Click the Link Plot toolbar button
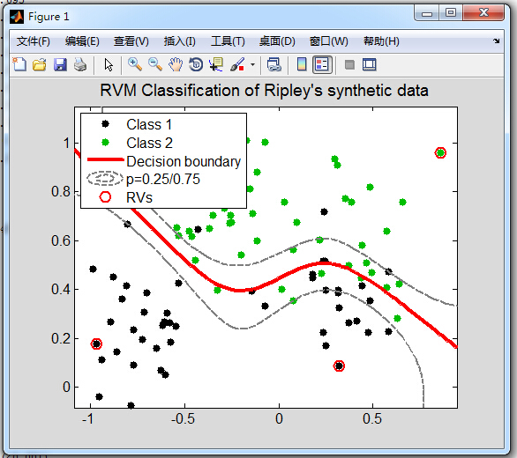This screenshot has width=517, height=458. pyautogui.click(x=274, y=64)
